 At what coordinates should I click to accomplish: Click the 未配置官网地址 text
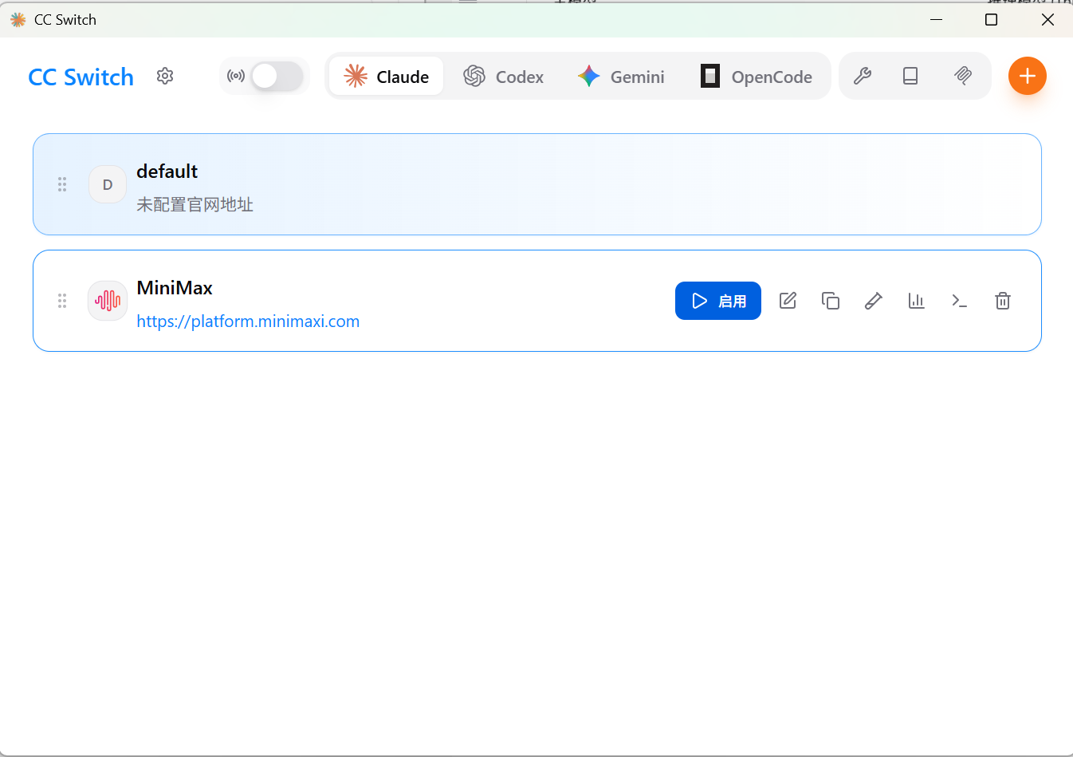(x=195, y=204)
